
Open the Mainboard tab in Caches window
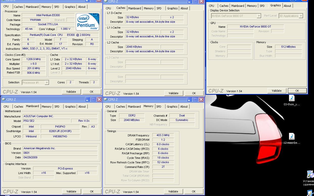[134, 8]
